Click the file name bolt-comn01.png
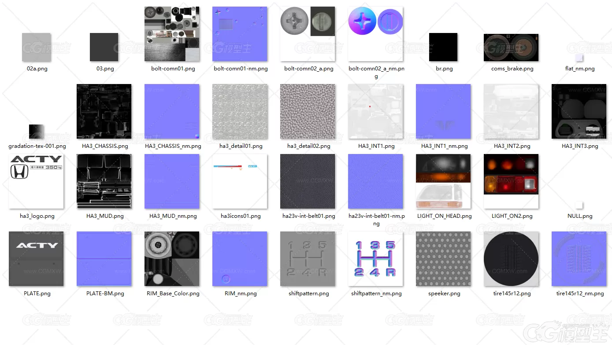This screenshot has height=345, width=612. [173, 69]
